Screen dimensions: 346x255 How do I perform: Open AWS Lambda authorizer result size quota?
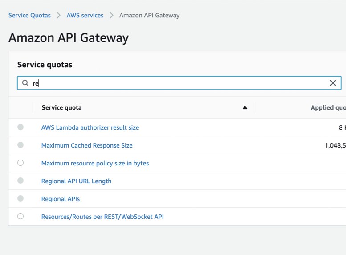coord(90,127)
